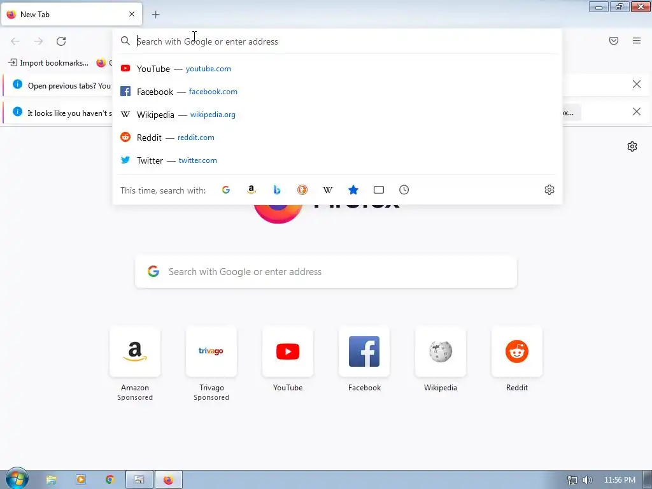652x489 pixels.
Task: Click Import bookmarks in bookmarks toolbar
Action: click(48, 63)
